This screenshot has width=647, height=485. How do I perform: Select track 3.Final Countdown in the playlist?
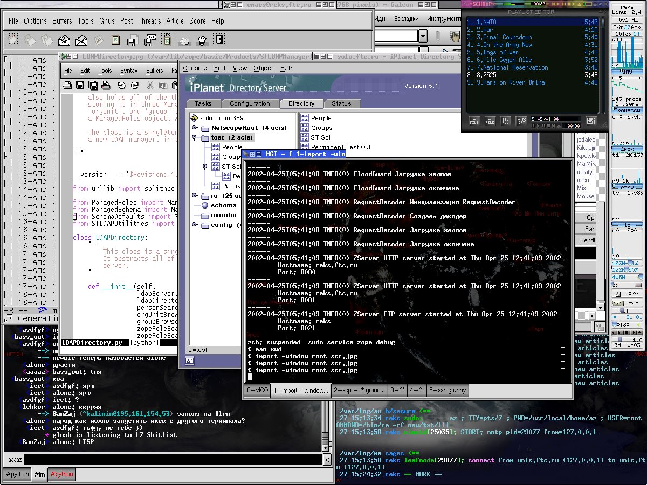pos(533,37)
